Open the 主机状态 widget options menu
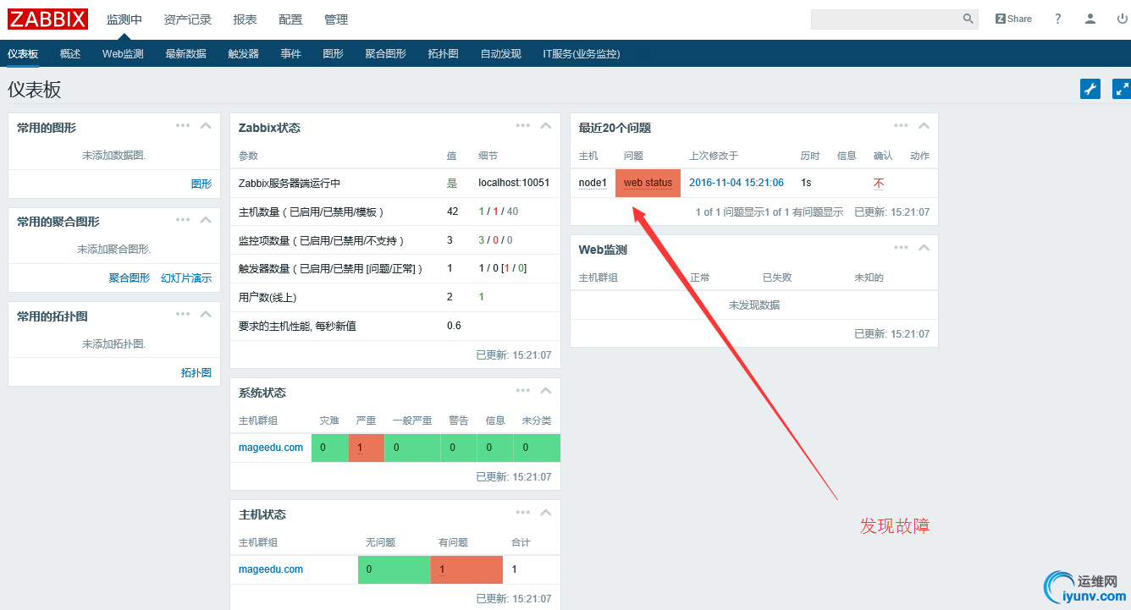1131x610 pixels. coord(523,512)
